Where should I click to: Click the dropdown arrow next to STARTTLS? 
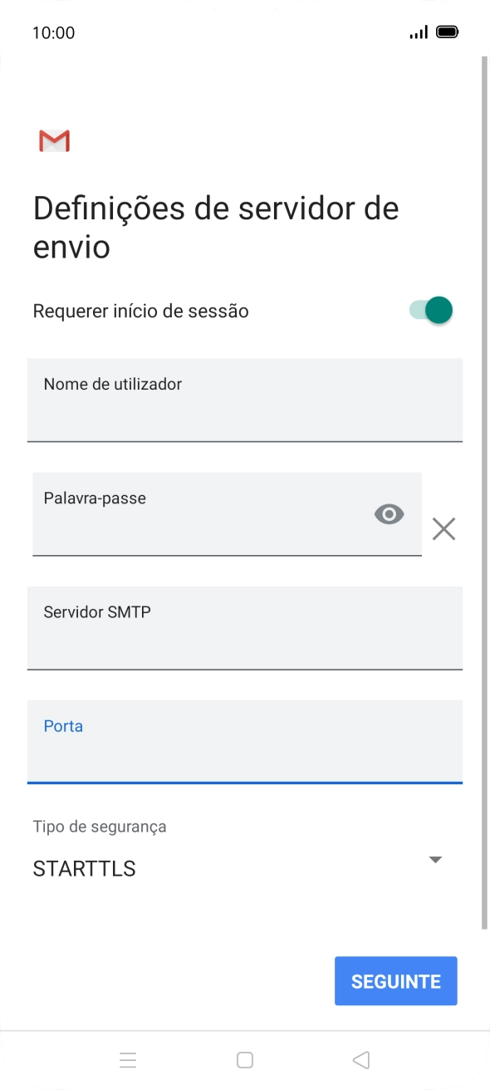435,860
